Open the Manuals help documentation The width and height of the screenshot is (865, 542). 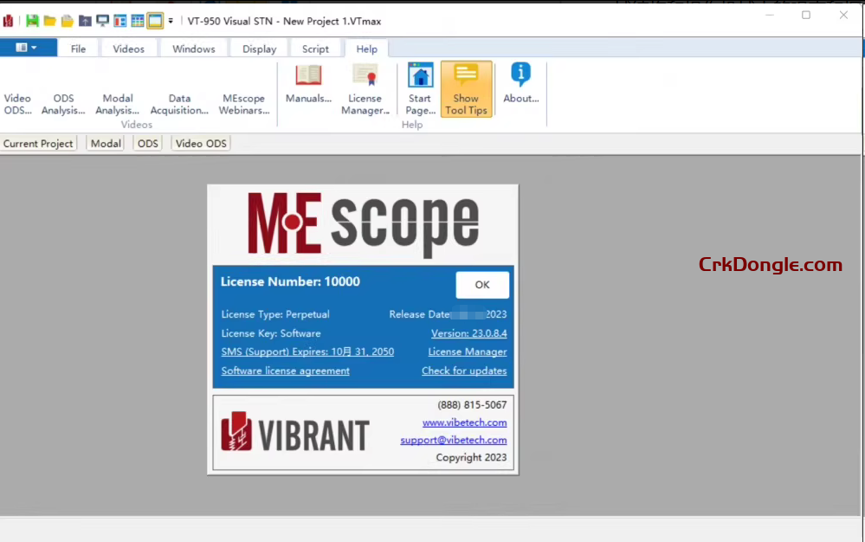(308, 85)
